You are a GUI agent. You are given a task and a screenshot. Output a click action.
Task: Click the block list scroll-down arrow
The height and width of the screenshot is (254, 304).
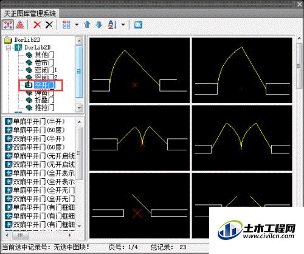(79, 226)
